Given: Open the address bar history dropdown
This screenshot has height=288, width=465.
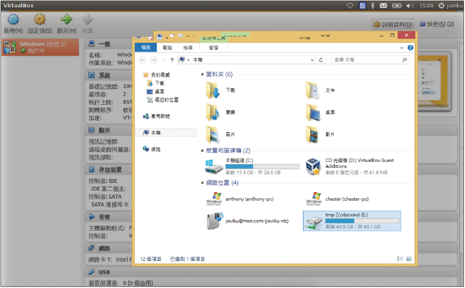Looking at the screenshot, I should pyautogui.click(x=312, y=60).
